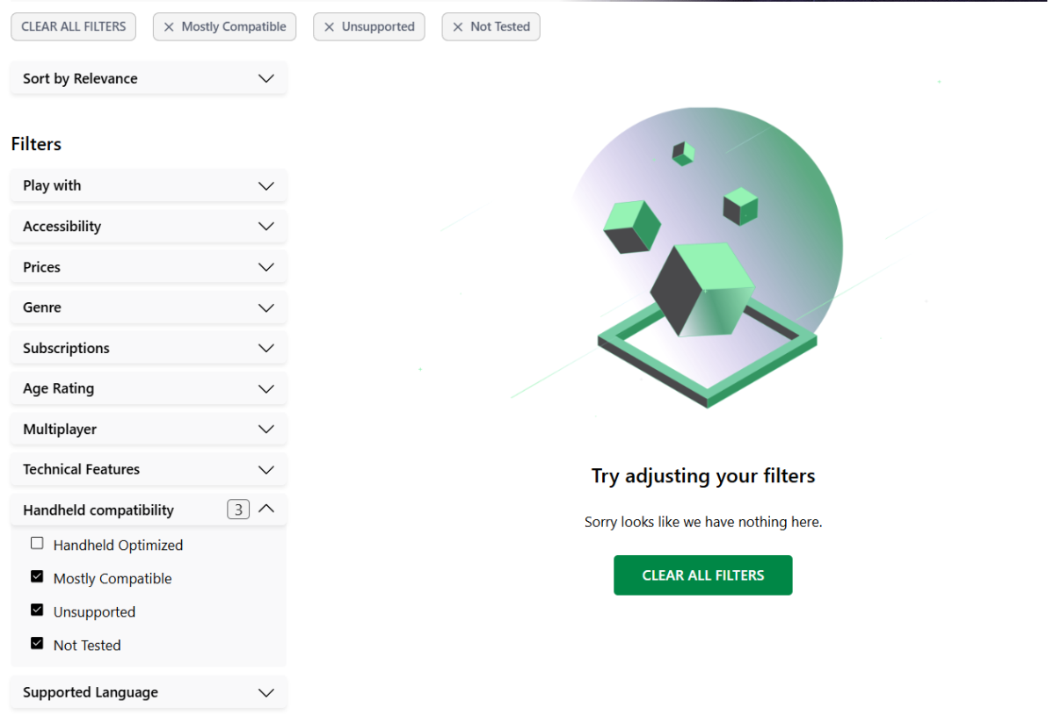1054x723 pixels.
Task: Collapse the Handheld compatibility section
Action: [266, 509]
